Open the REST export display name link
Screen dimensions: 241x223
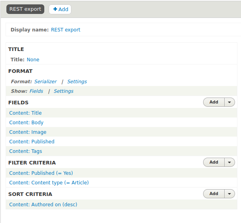65,30
